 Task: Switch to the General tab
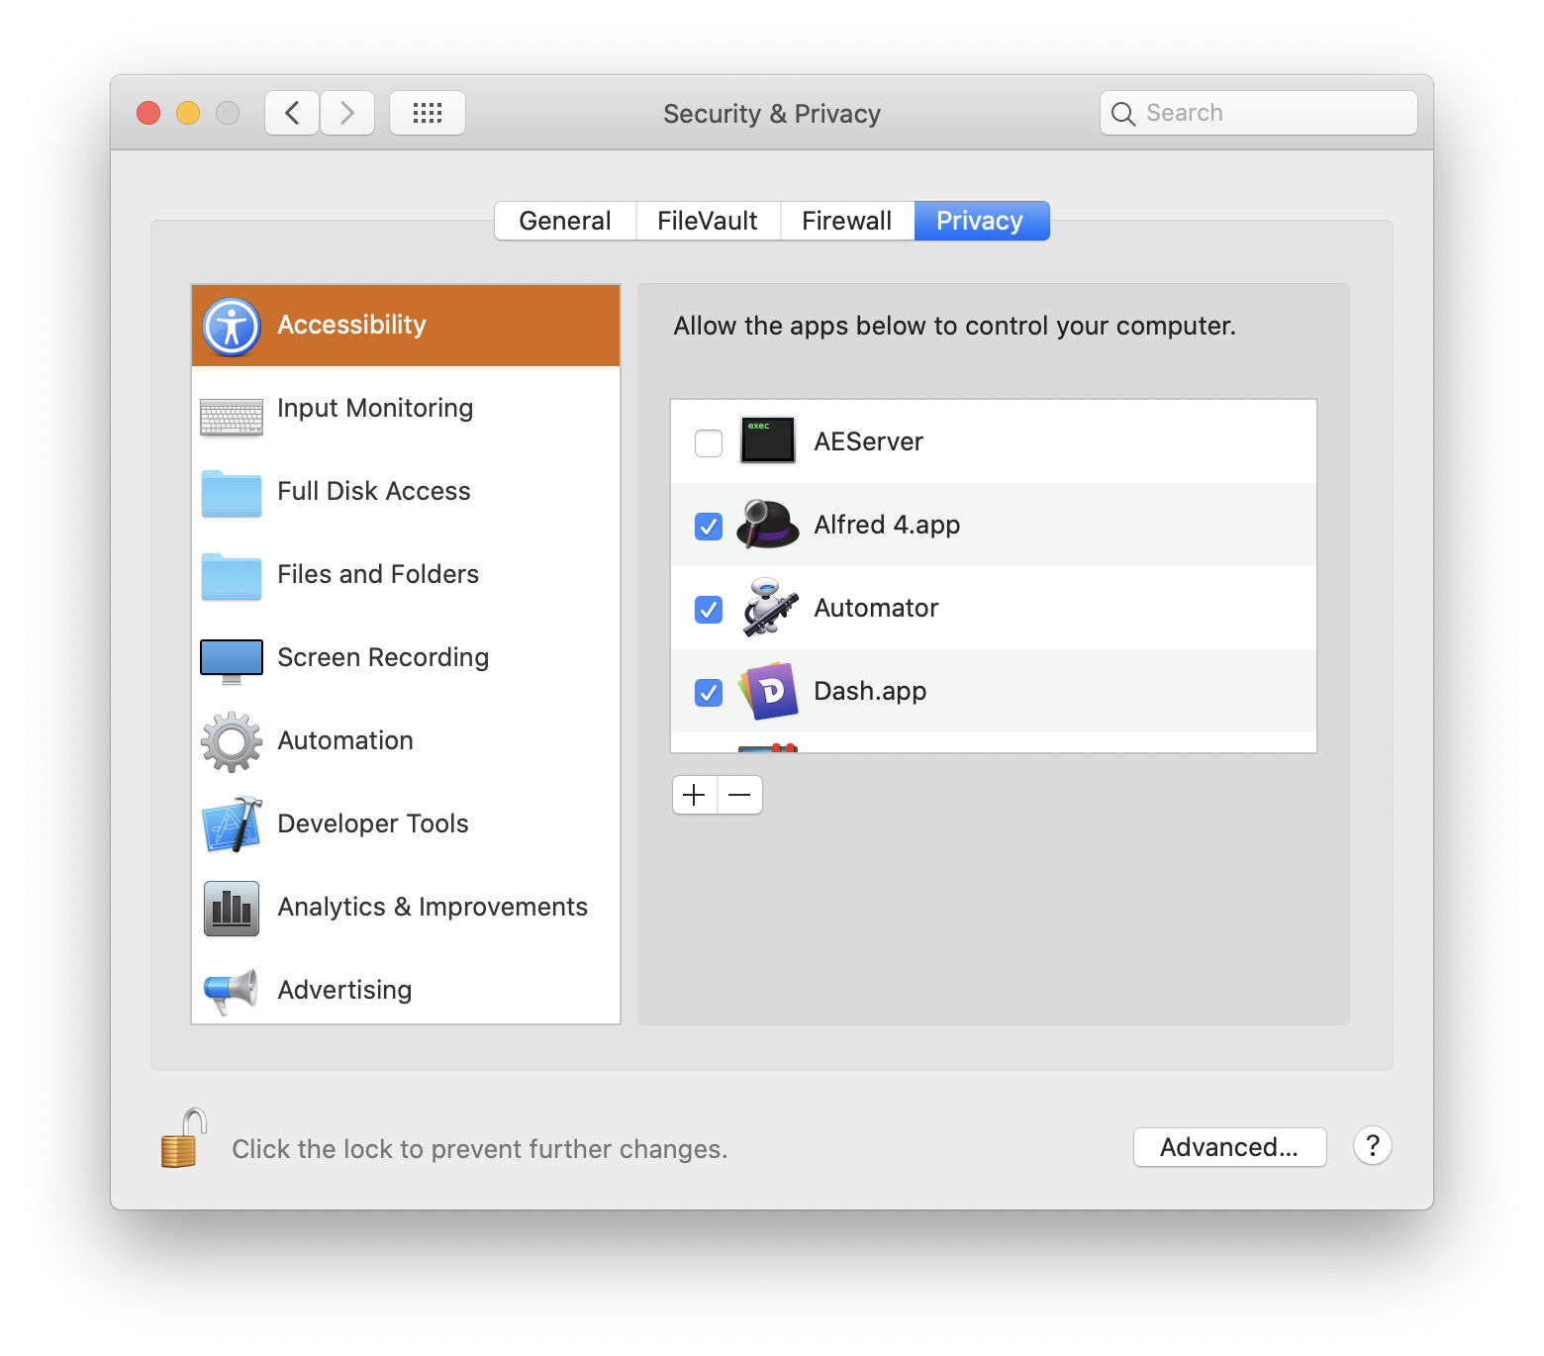click(564, 221)
